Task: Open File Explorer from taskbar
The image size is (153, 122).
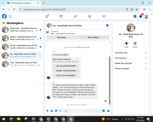Action: pos(19,119)
